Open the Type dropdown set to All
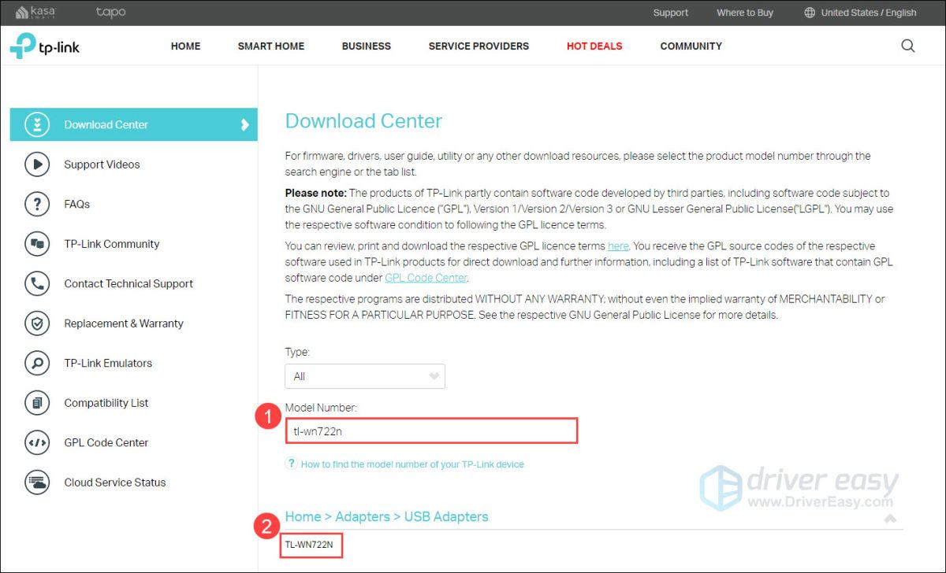 365,376
